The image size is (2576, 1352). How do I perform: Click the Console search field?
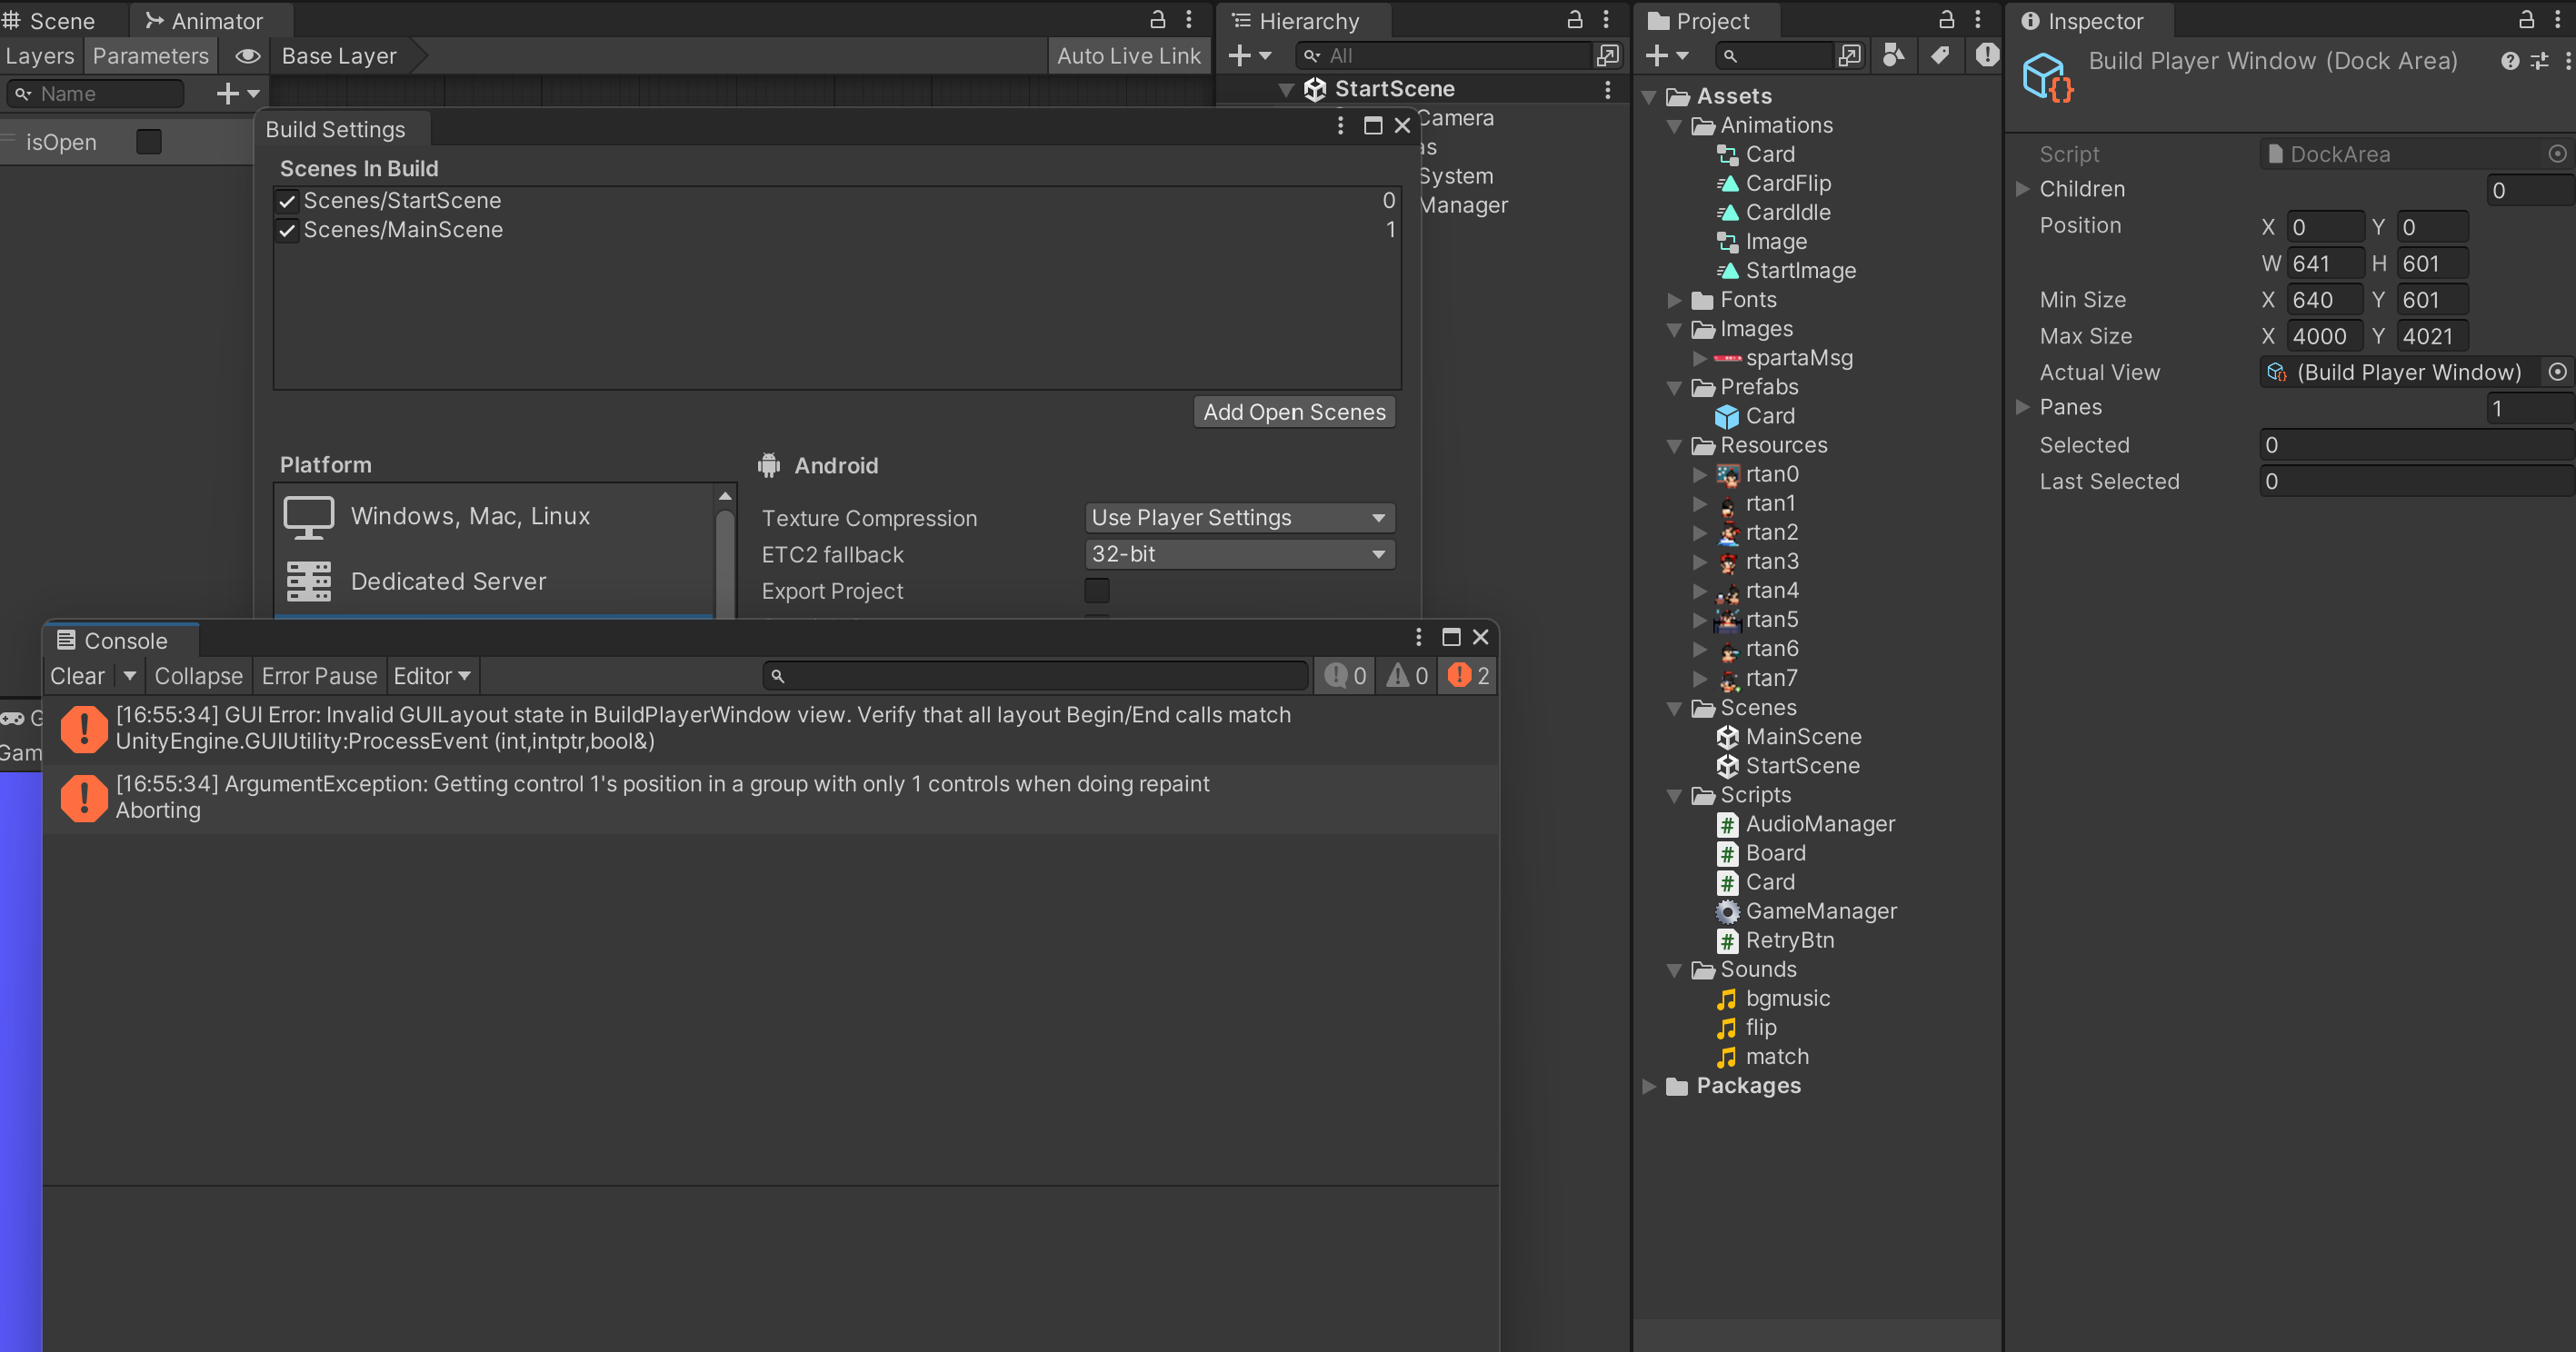1035,677
